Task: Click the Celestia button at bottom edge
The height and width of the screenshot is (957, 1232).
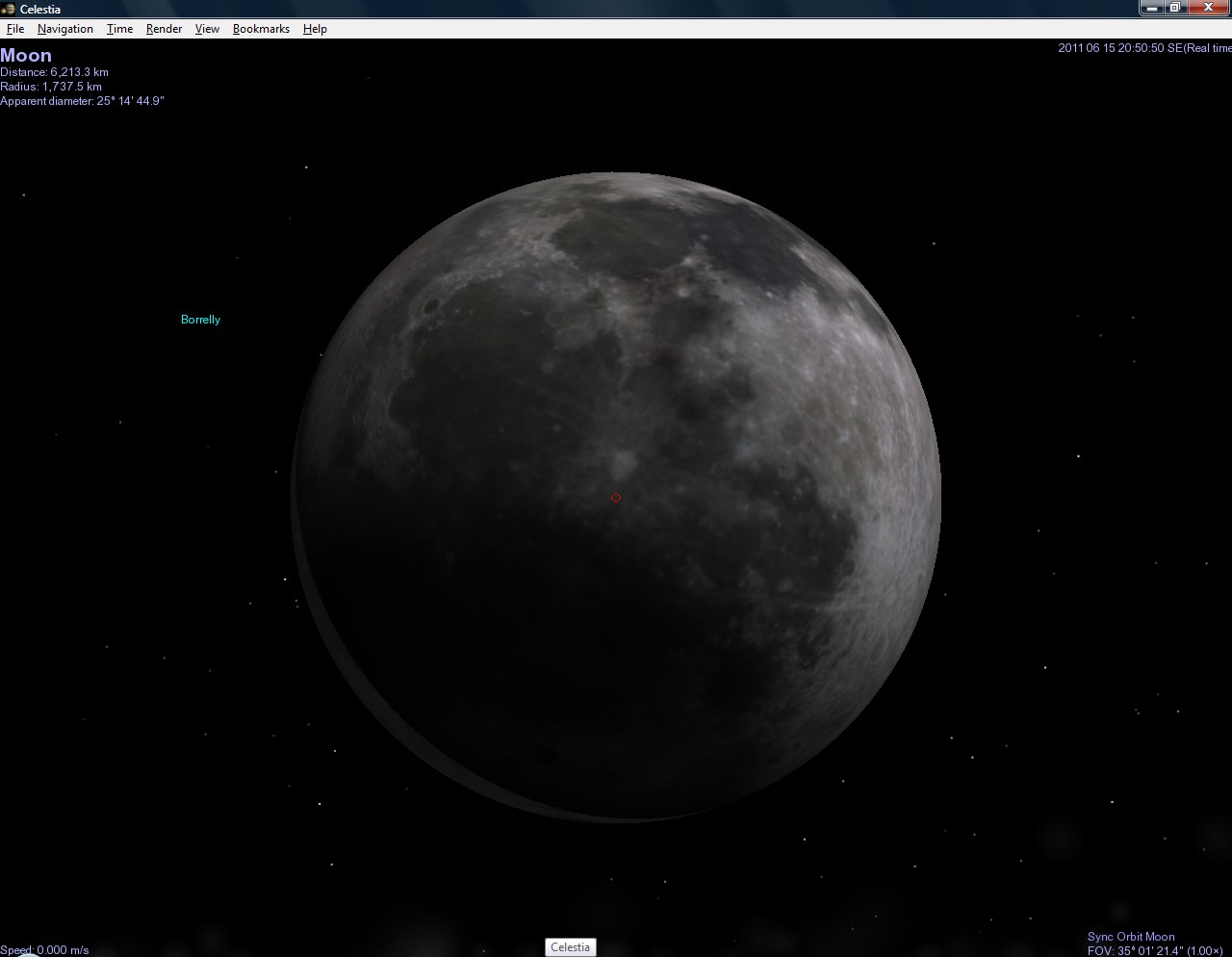Action: tap(570, 947)
